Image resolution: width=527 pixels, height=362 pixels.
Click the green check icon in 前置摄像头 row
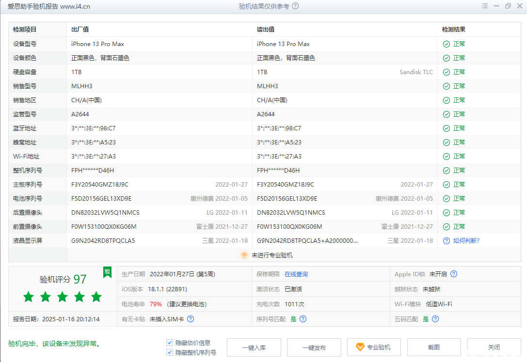(x=447, y=227)
